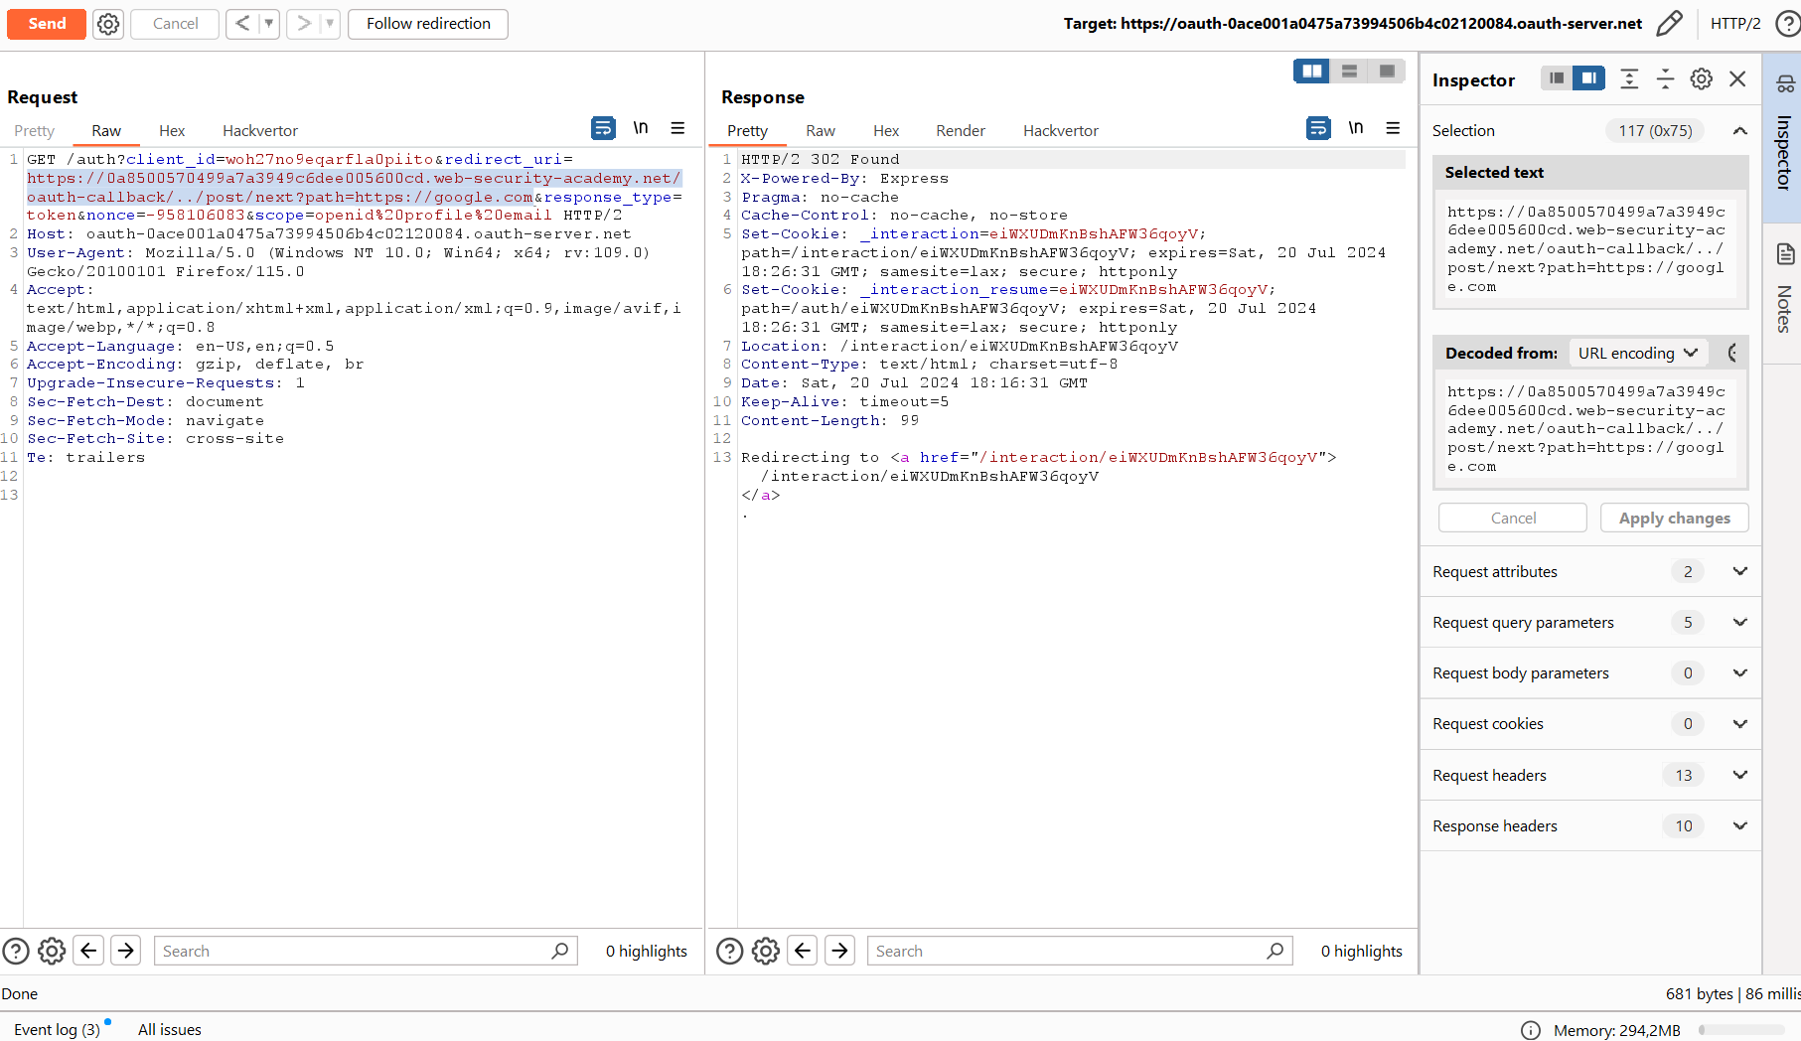1801x1041 pixels.
Task: Click memory usage info icon
Action: tap(1531, 1030)
